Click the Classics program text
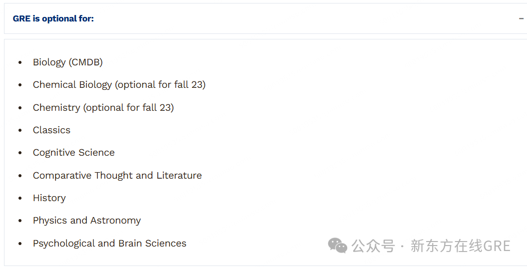The image size is (527, 267). click(51, 130)
